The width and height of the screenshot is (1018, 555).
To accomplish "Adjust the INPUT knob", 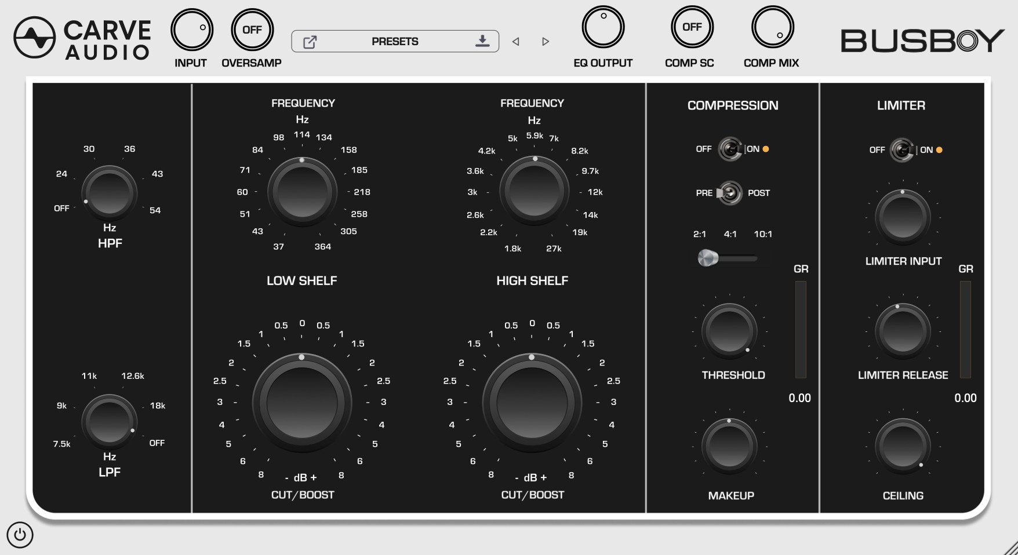I will click(x=191, y=28).
